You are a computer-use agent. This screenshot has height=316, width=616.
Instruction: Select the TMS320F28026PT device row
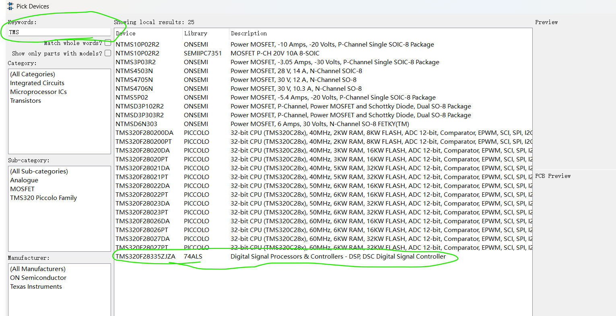(x=323, y=230)
